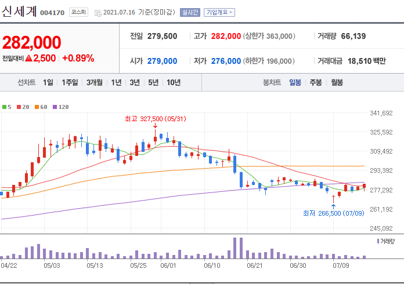404x284 pixels.
Task: Switch to 월봉 monthly candle chart
Action: pos(337,82)
